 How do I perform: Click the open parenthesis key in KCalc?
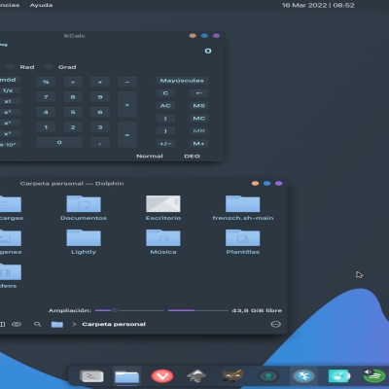tap(165, 119)
